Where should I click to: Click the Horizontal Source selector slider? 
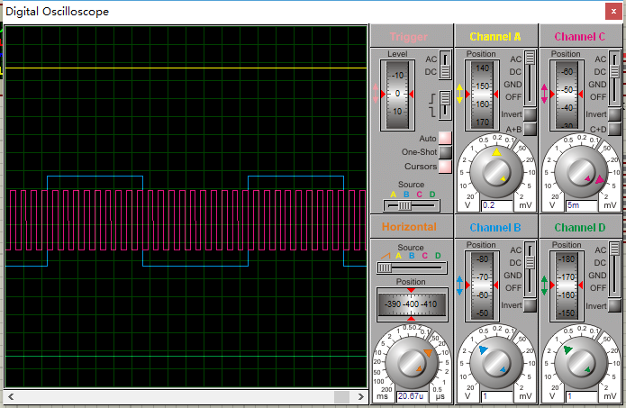(x=412, y=267)
